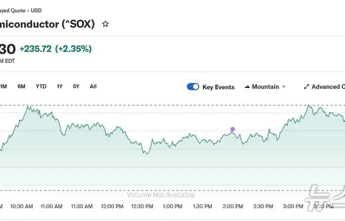Toggle the Key Events switch off
The width and height of the screenshot is (345, 221).
pyautogui.click(x=193, y=87)
